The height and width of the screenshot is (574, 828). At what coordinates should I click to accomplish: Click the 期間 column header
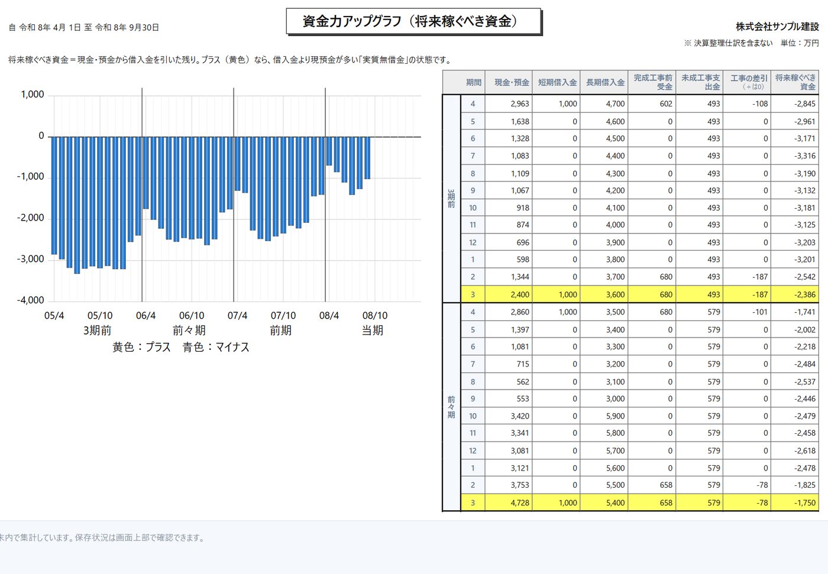(464, 82)
